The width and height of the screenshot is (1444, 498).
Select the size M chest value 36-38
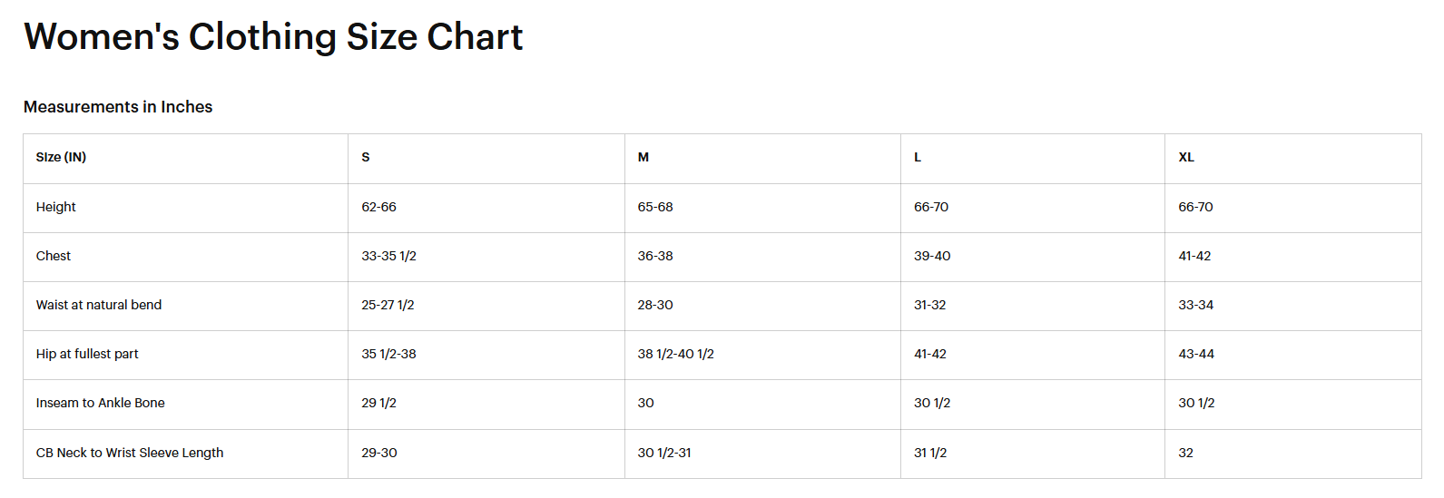coord(655,256)
